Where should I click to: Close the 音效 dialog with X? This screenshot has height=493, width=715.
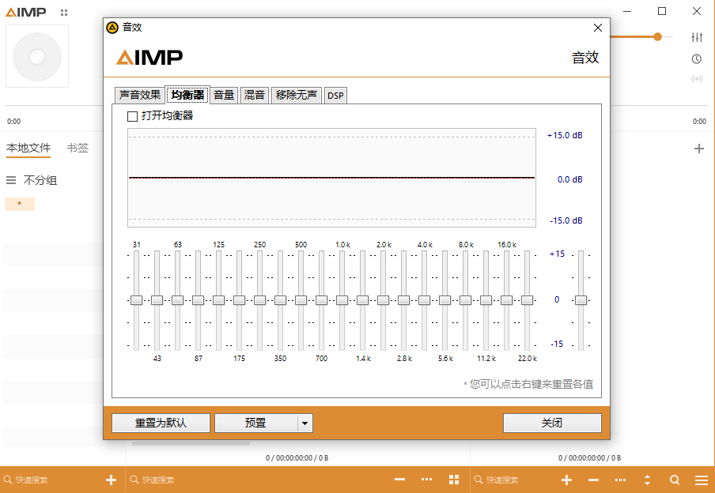pos(598,28)
